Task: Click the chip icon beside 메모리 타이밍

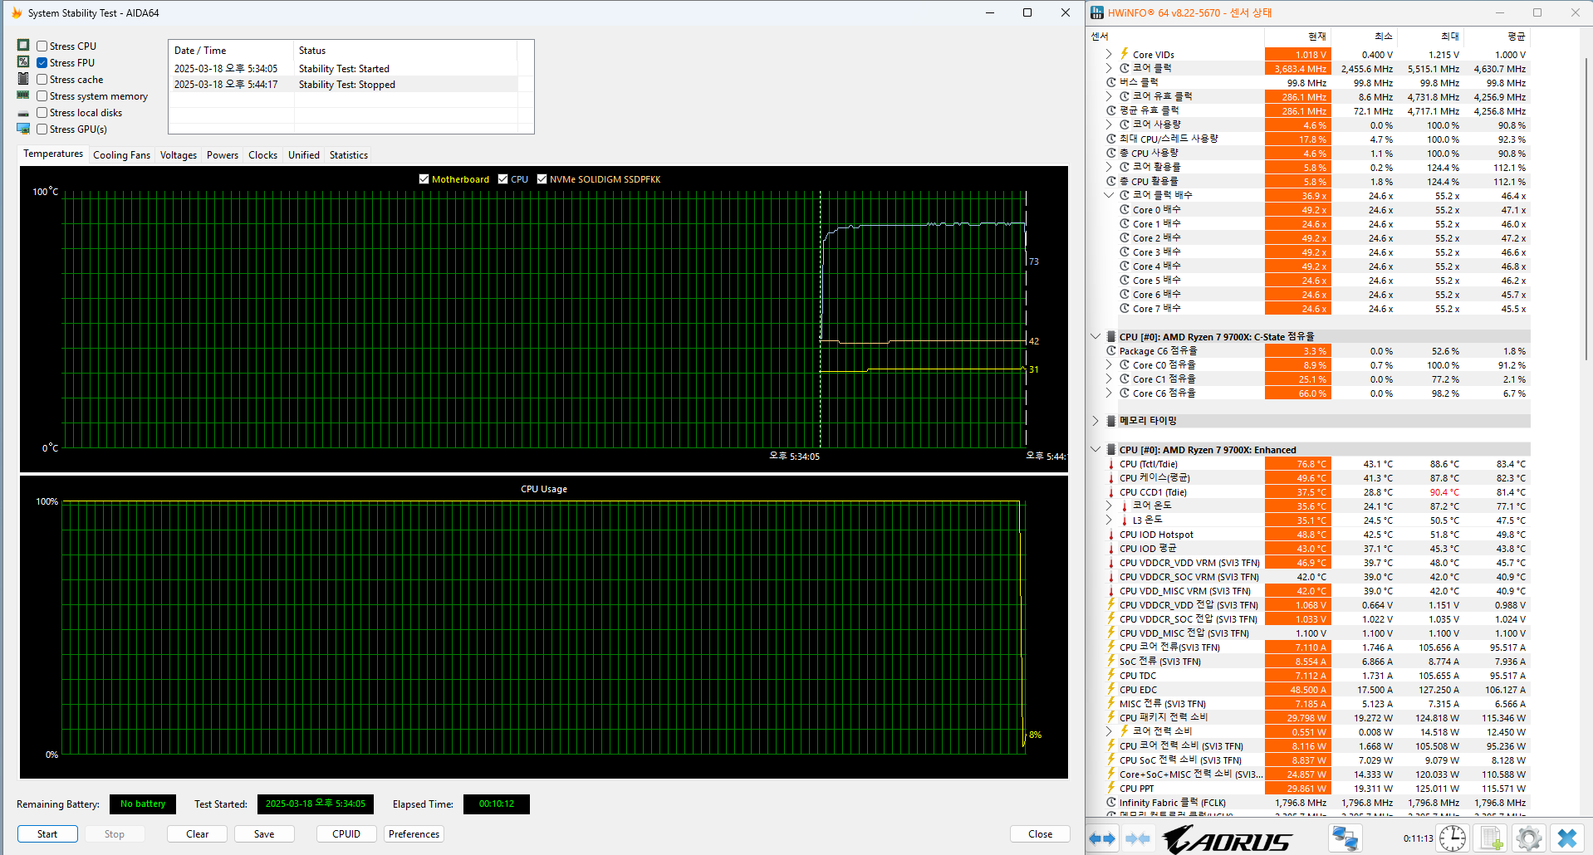Action: (1111, 421)
